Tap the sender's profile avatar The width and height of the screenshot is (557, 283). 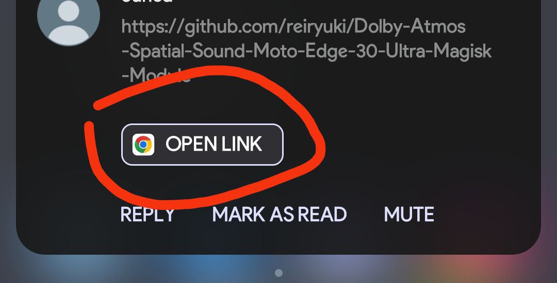69,17
